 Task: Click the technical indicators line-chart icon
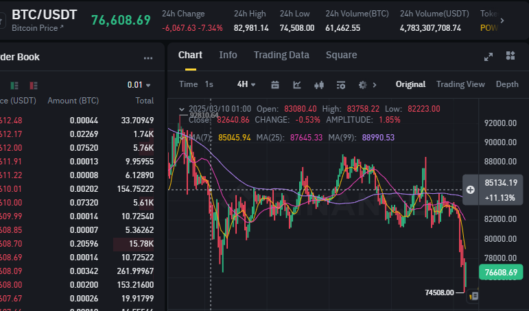click(x=297, y=84)
